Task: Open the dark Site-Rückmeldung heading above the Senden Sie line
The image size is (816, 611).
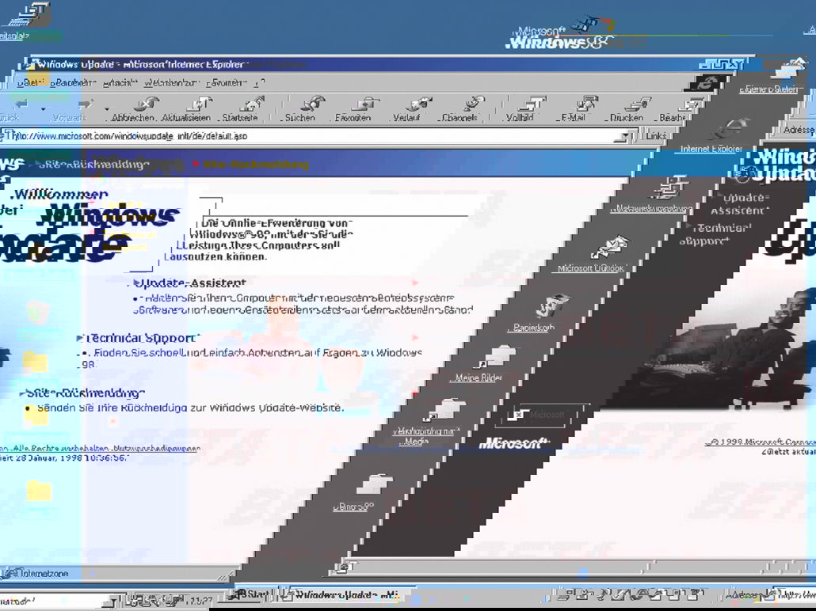Action: pos(86,393)
